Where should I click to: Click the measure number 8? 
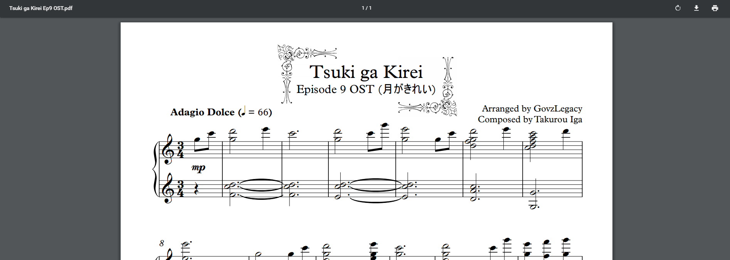pyautogui.click(x=161, y=243)
